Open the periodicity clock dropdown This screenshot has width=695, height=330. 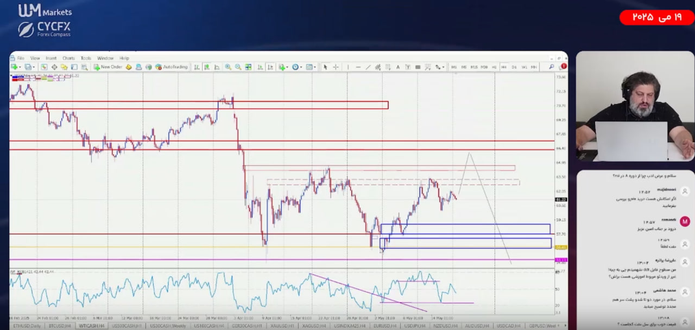[x=301, y=67]
